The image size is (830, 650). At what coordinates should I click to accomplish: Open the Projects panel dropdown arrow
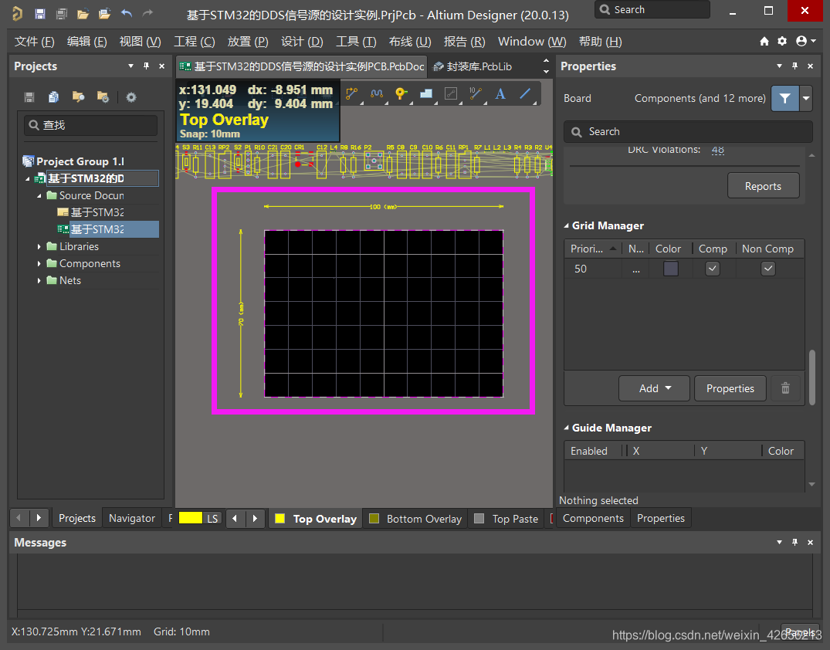click(130, 66)
